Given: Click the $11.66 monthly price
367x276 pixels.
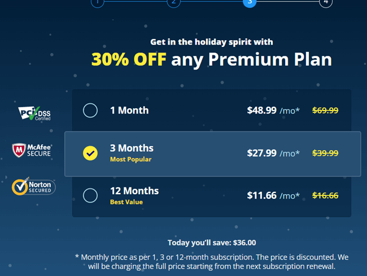Looking at the screenshot, I should (261, 195).
